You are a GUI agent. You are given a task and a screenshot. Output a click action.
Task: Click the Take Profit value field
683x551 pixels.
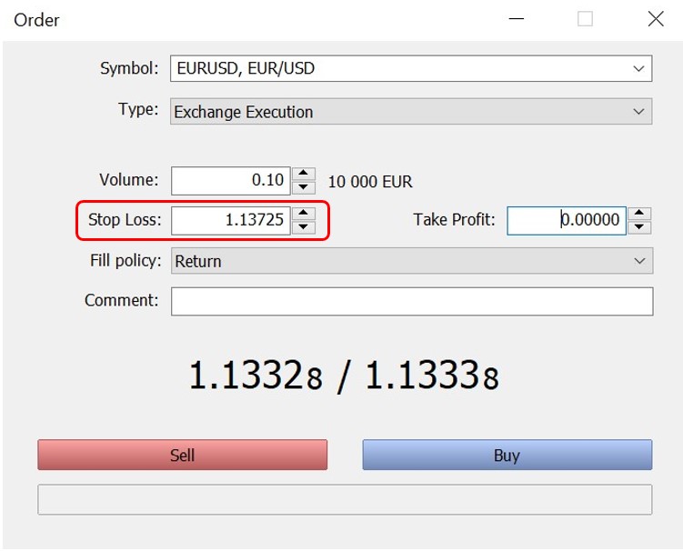pyautogui.click(x=567, y=220)
